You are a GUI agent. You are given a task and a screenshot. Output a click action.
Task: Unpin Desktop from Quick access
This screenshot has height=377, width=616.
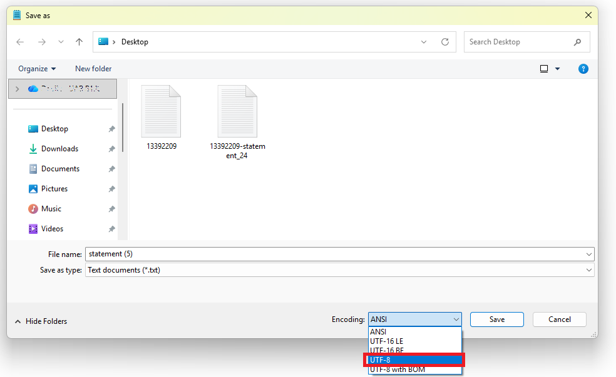point(111,128)
